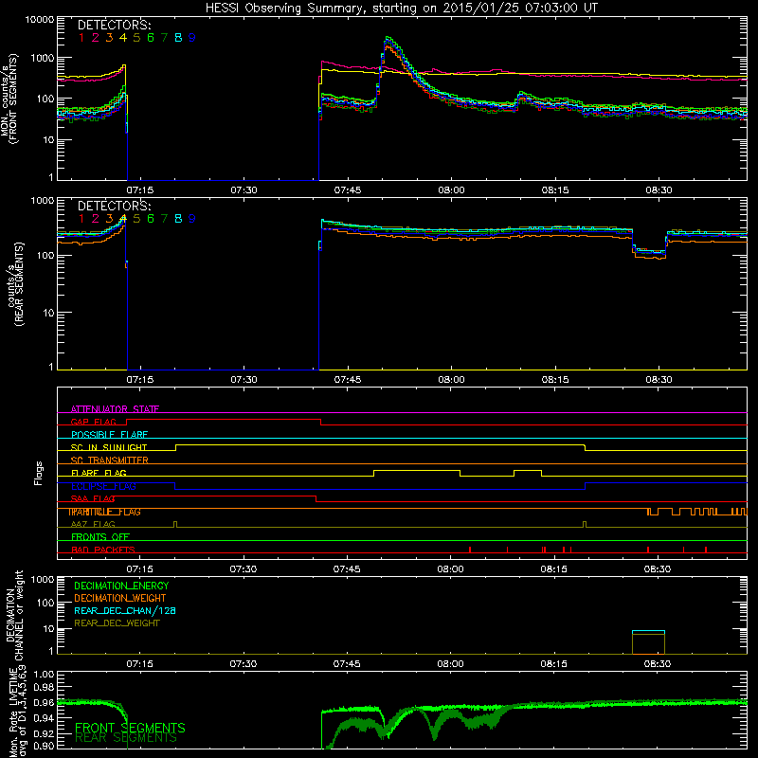Image resolution: width=758 pixels, height=758 pixels.
Task: Select detector 6 in the front segments legend
Action: point(151,38)
